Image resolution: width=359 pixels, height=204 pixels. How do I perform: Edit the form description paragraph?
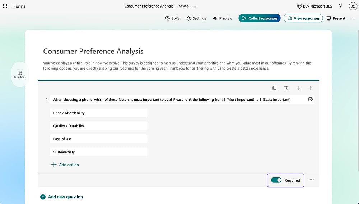(x=177, y=66)
